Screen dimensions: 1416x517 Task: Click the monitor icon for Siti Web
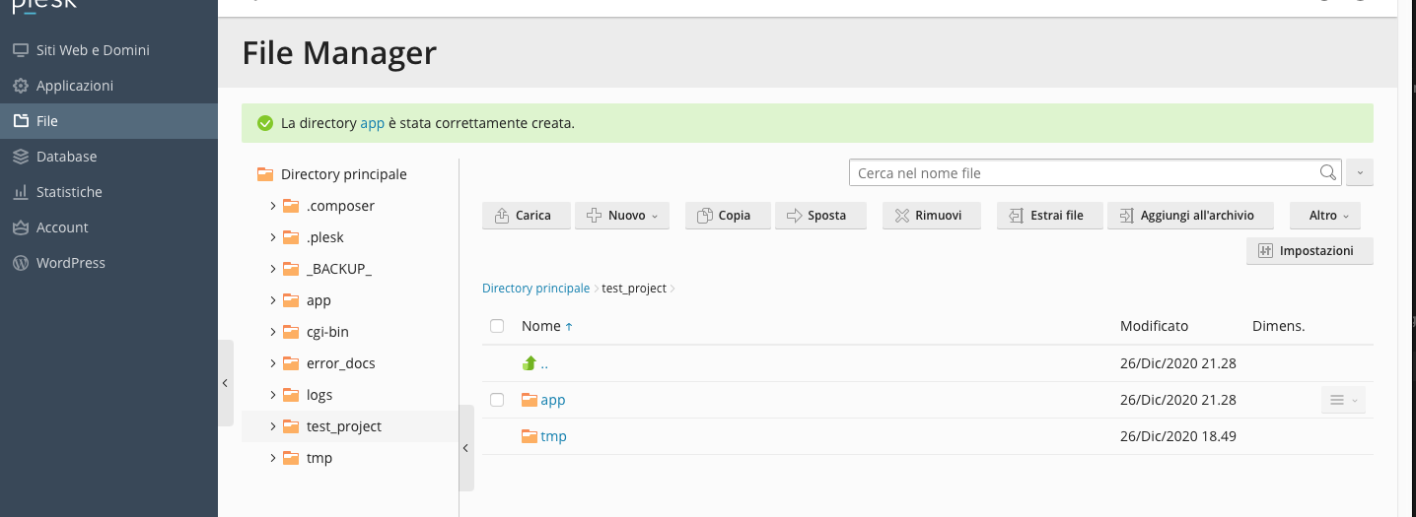click(20, 50)
